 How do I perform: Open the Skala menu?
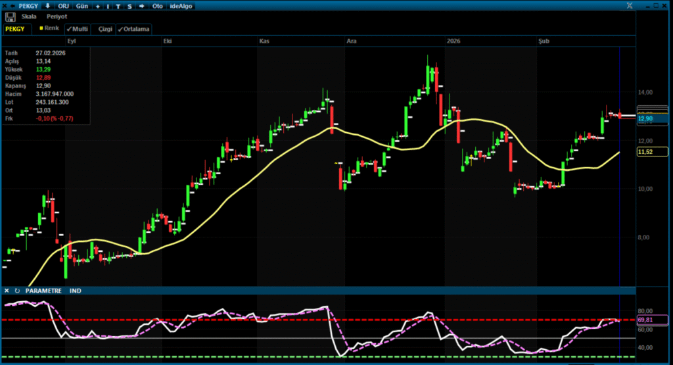coord(29,16)
